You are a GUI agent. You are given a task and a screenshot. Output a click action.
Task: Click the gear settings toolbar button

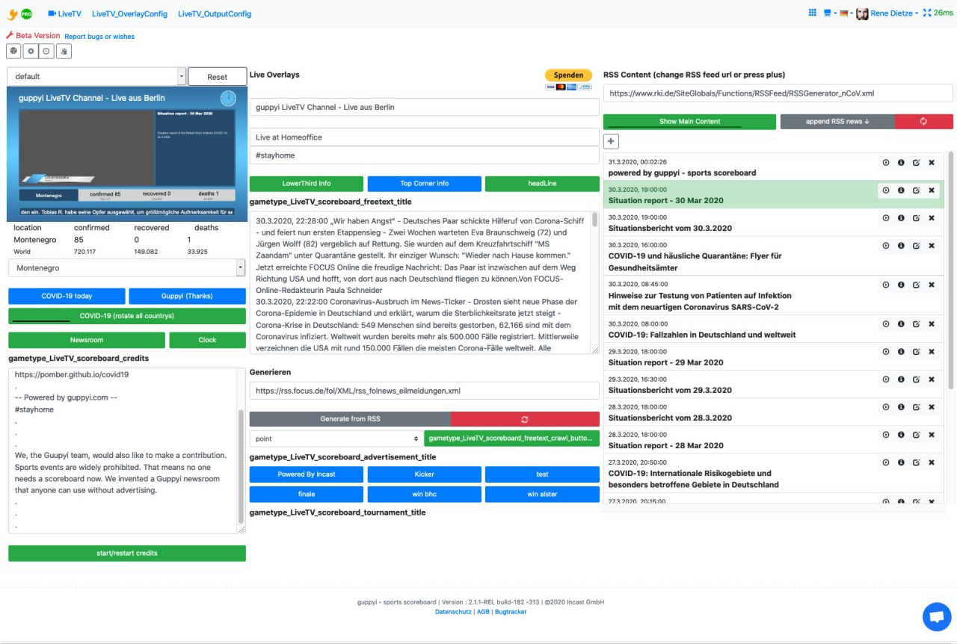point(31,51)
